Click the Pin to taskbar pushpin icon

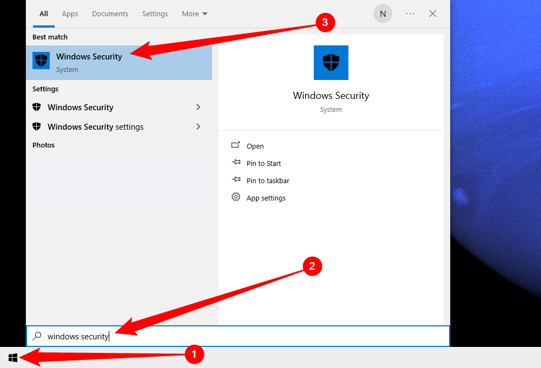pos(235,180)
